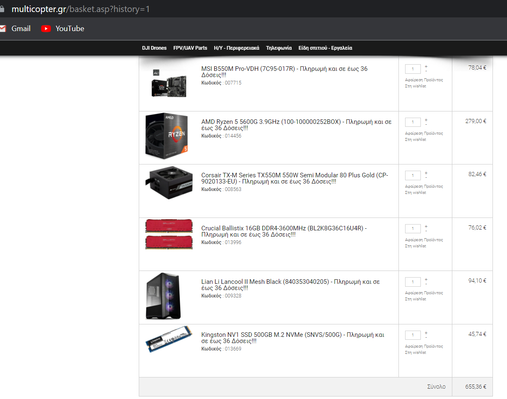The width and height of the screenshot is (507, 399).
Task: Select the 78,04 € price
Action: click(477, 68)
